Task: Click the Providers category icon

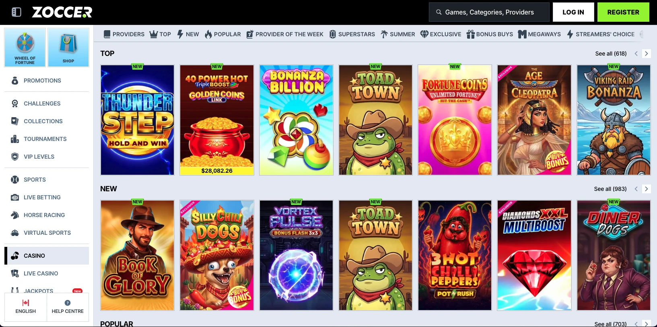Action: (107, 34)
